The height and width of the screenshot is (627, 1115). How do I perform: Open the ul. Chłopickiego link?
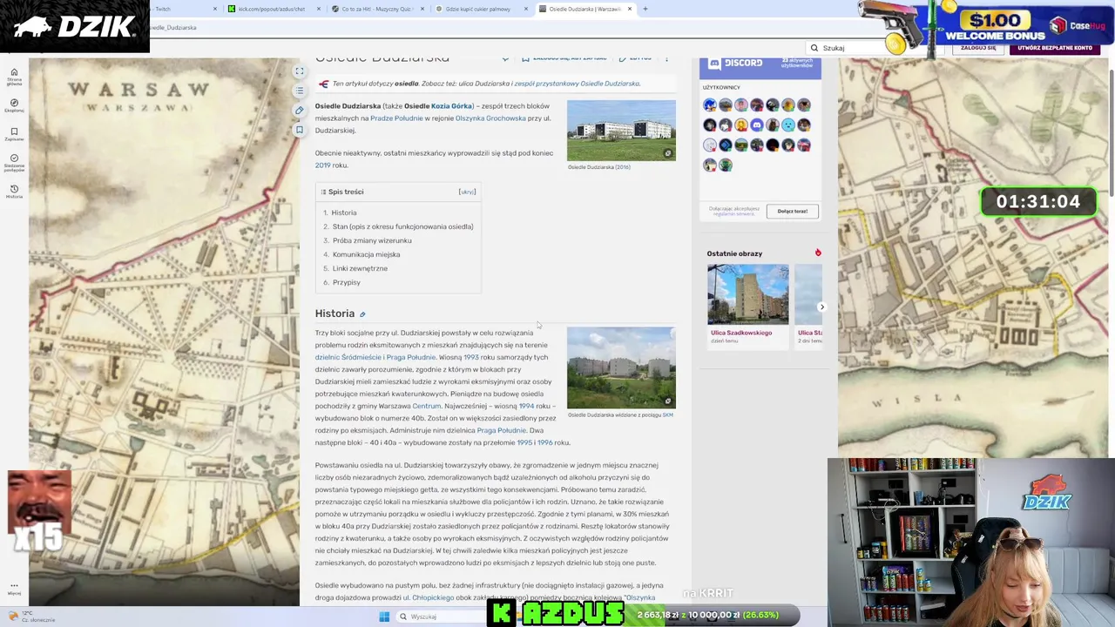[x=429, y=597]
